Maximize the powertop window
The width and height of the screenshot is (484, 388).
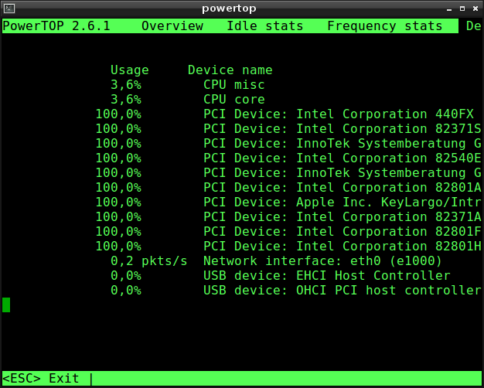click(x=462, y=9)
